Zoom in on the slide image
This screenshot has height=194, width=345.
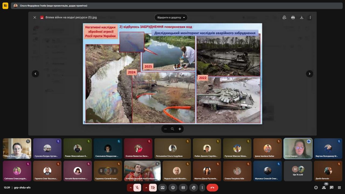click(x=180, y=129)
